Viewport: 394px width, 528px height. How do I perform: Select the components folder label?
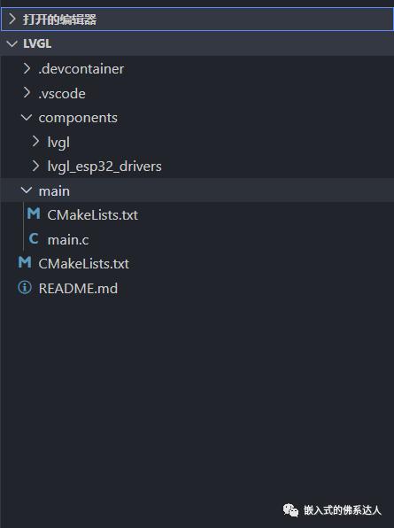click(78, 119)
